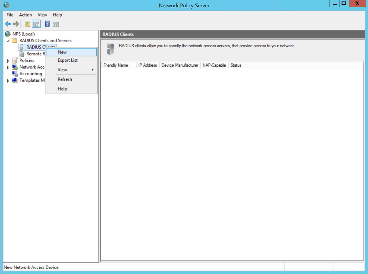Select the Accounting tree label
Screen dimensions: 368x274
point(31,73)
